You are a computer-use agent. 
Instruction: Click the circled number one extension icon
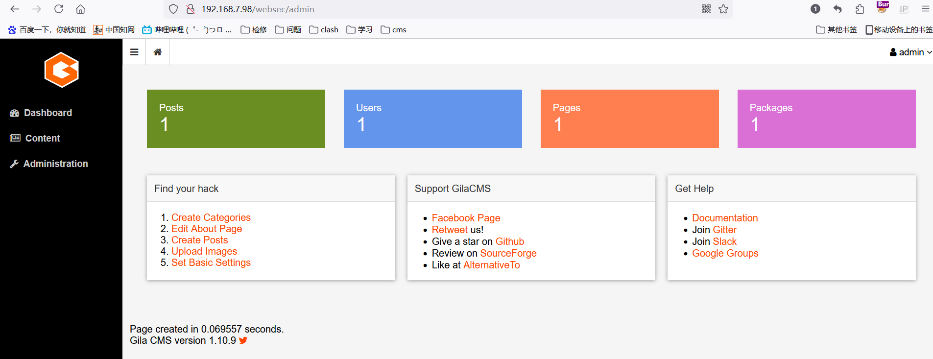[x=815, y=9]
